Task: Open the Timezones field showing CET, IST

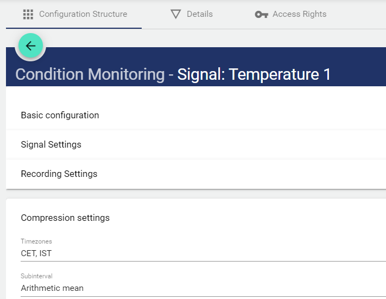Action: [x=195, y=253]
